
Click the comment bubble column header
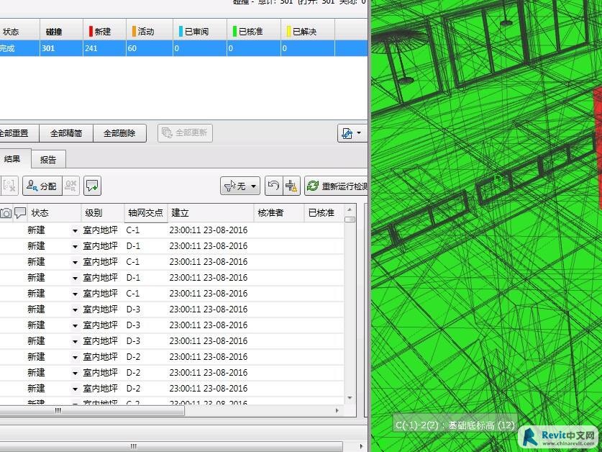[x=20, y=213]
